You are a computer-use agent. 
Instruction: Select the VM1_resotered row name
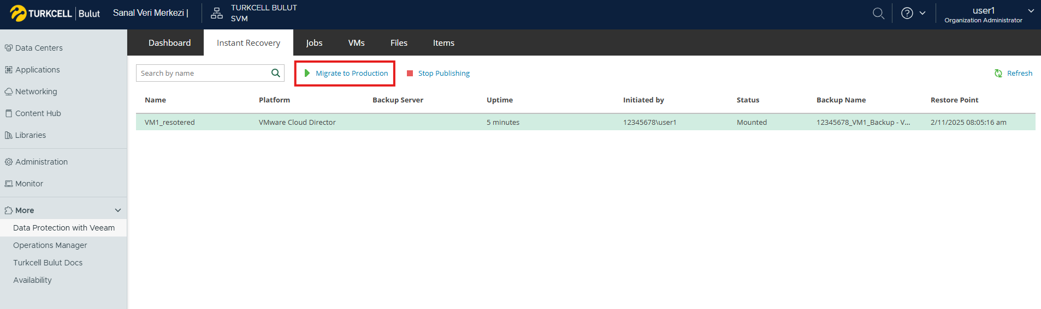pyautogui.click(x=170, y=122)
